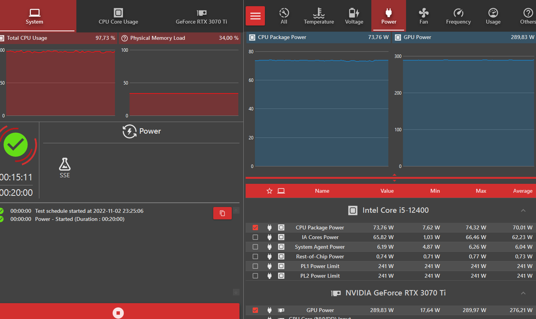
Task: Sort by the Value column header
Action: click(x=387, y=191)
